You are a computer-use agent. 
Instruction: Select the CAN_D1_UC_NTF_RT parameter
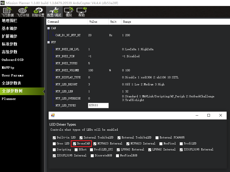[x=68, y=35]
